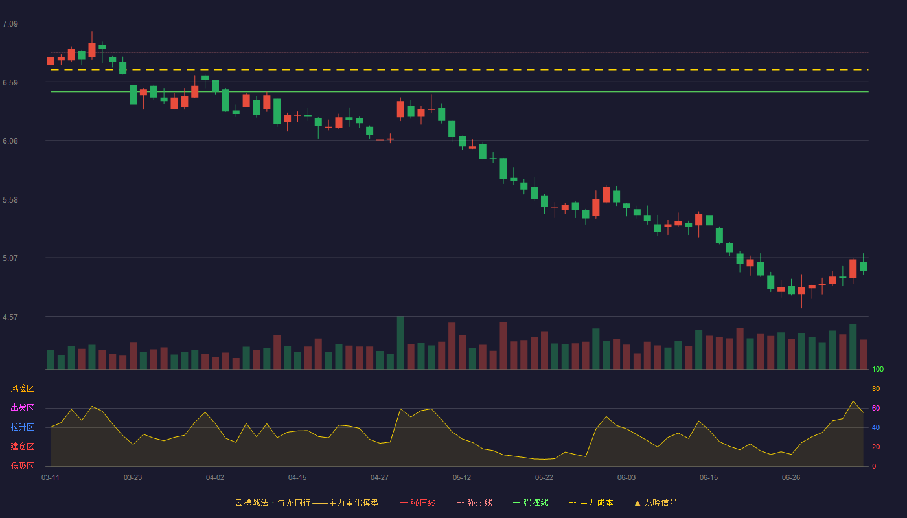Click the 出货区 zone label

[x=22, y=408]
